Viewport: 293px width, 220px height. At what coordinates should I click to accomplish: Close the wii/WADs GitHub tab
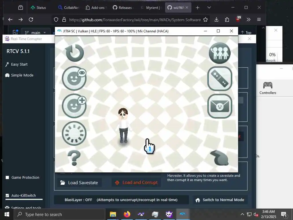point(187,7)
